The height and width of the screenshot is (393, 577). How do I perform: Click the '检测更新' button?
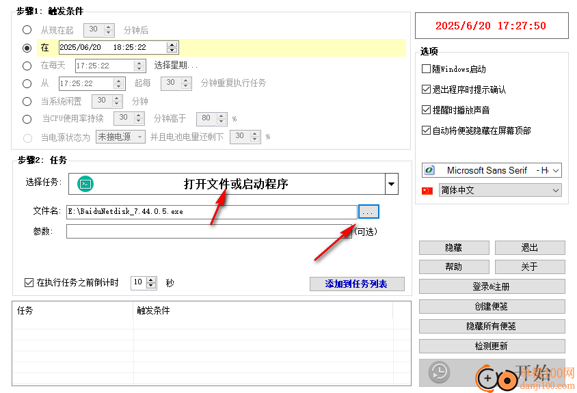[492, 346]
